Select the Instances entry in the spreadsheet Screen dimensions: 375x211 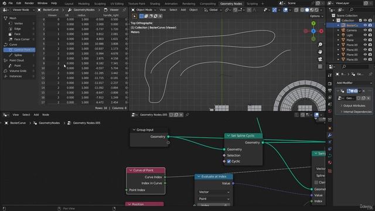[x=15, y=76]
